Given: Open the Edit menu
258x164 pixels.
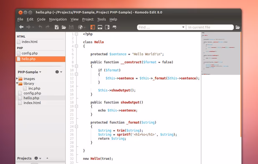Looking at the screenshot, I should (30, 19).
